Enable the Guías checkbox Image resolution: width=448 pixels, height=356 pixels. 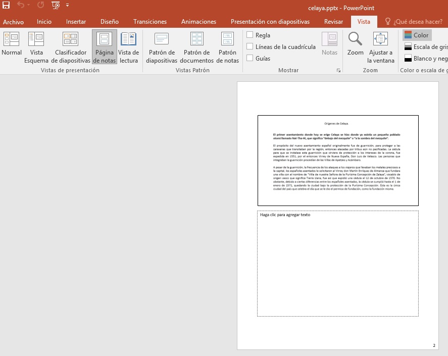point(250,59)
